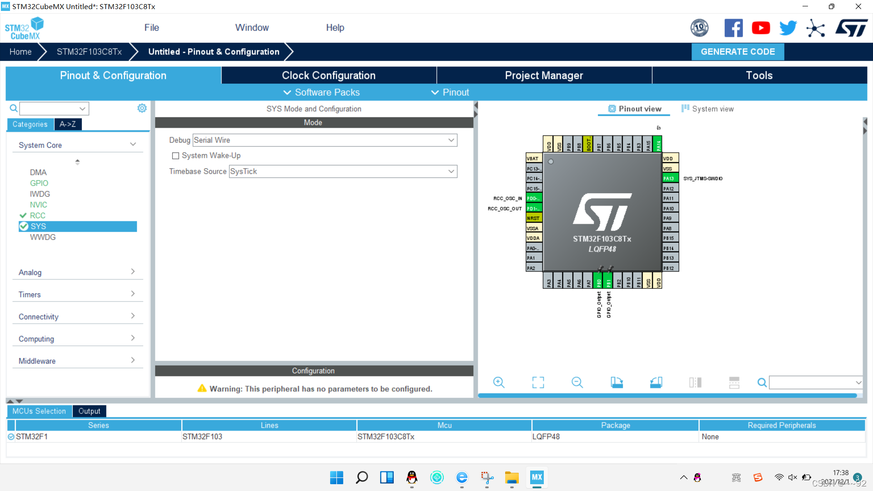Open the ST Facebook page icon
The width and height of the screenshot is (873, 491).
(733, 28)
